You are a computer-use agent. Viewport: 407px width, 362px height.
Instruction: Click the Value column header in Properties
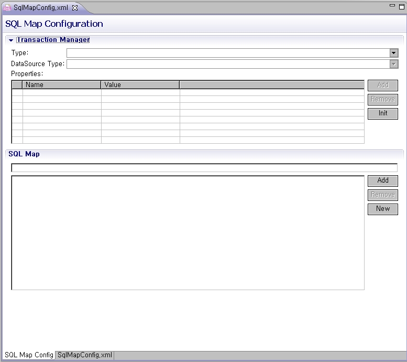pos(140,84)
